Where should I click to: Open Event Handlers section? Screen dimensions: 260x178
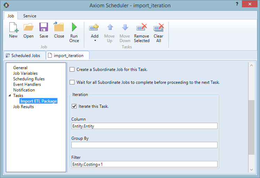(27, 84)
